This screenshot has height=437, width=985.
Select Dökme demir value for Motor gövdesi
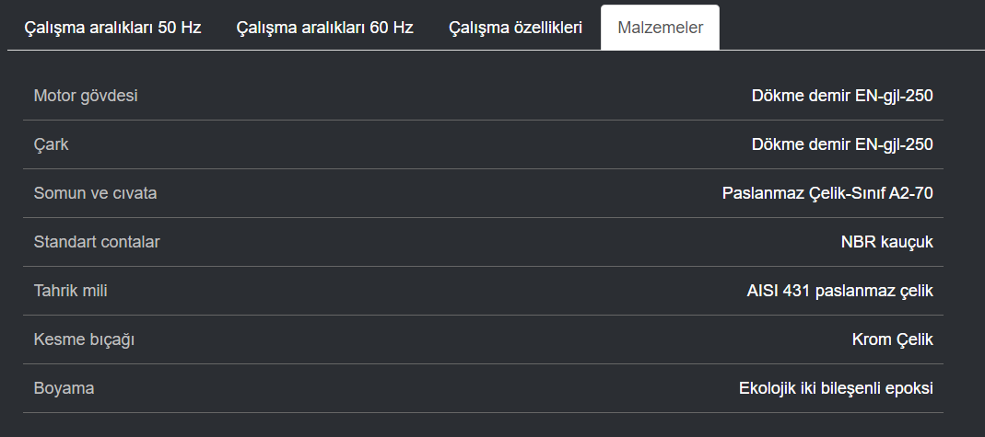[842, 96]
